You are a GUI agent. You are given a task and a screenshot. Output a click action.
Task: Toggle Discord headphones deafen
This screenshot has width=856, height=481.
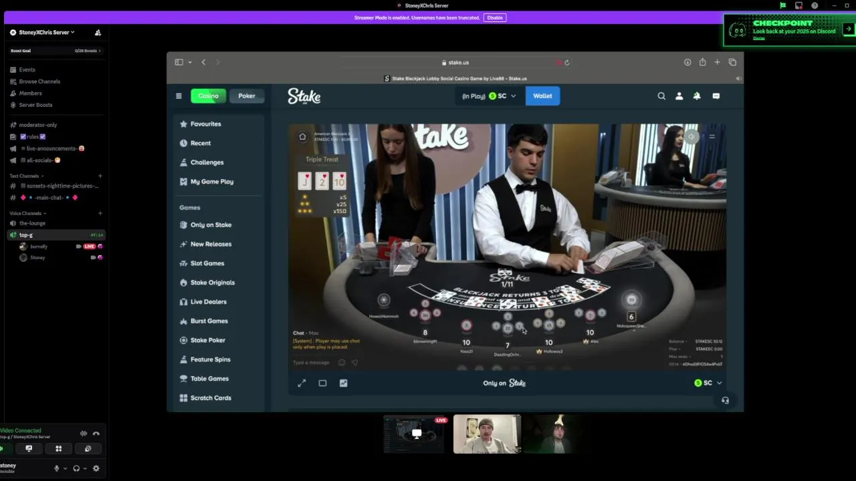pyautogui.click(x=76, y=468)
